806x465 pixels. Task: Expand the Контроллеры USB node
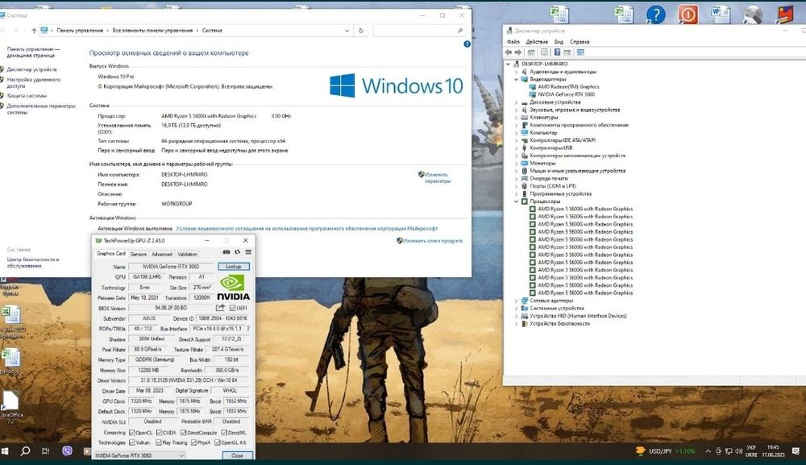click(516, 147)
